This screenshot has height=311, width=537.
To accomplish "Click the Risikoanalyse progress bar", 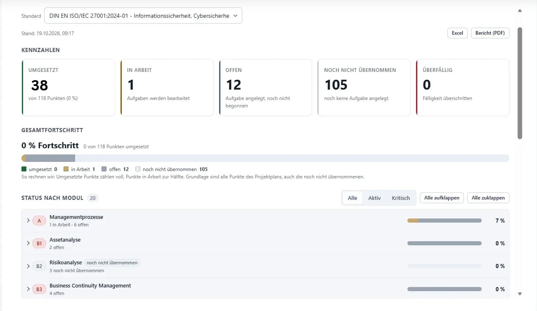I will (445, 266).
